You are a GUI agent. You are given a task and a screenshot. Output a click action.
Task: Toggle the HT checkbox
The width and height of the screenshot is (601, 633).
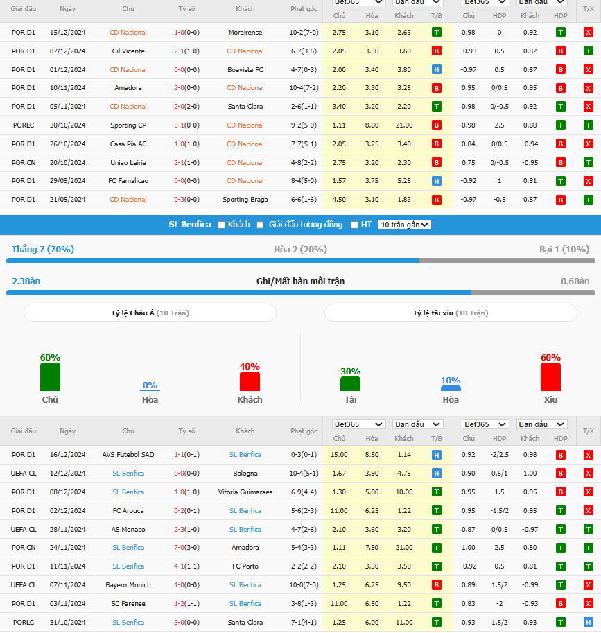[354, 225]
